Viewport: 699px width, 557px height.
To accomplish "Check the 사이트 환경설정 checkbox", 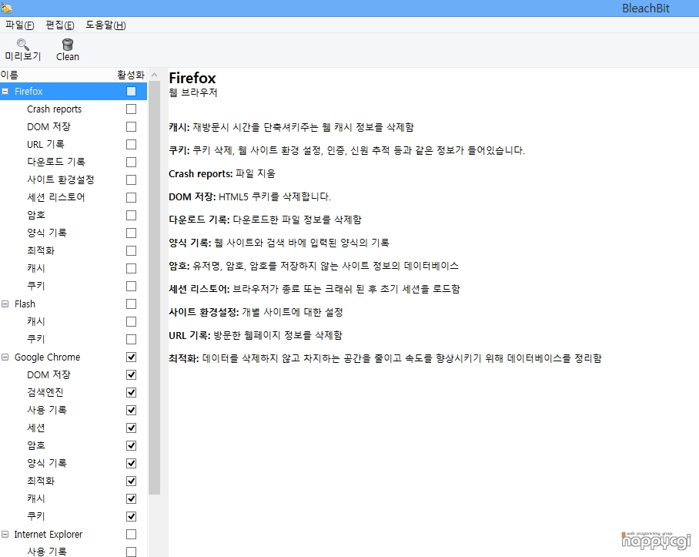I will click(131, 180).
